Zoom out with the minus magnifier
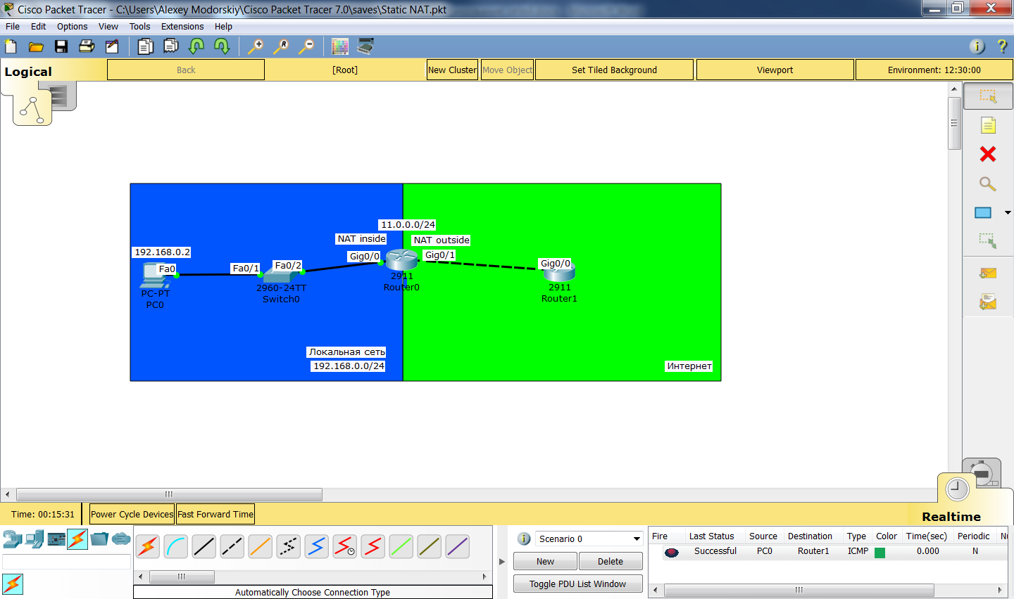 pos(306,46)
